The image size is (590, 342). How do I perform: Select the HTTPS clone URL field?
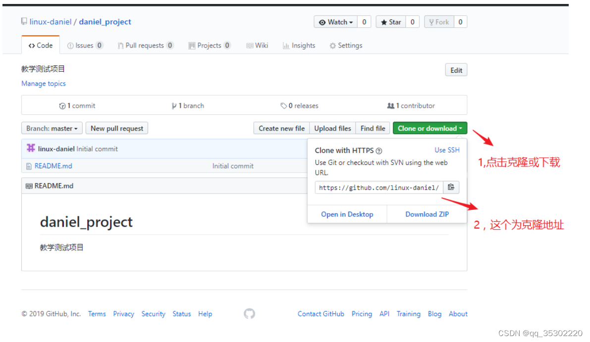[379, 188]
